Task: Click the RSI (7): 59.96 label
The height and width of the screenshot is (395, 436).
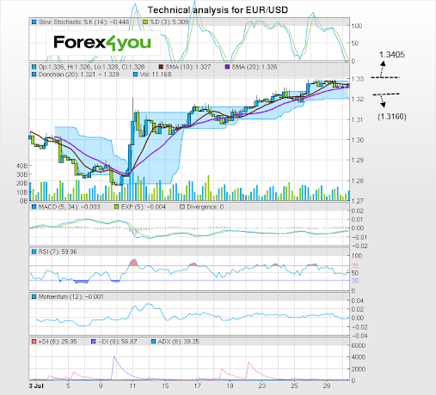Action: coord(58,252)
